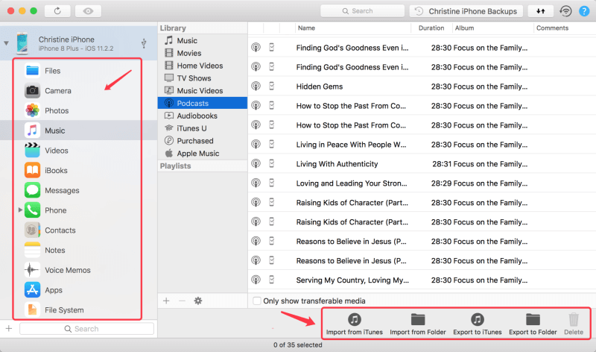Screen dimensions: 596x352
Task: Open the Voice Memos section
Action: (x=78, y=270)
